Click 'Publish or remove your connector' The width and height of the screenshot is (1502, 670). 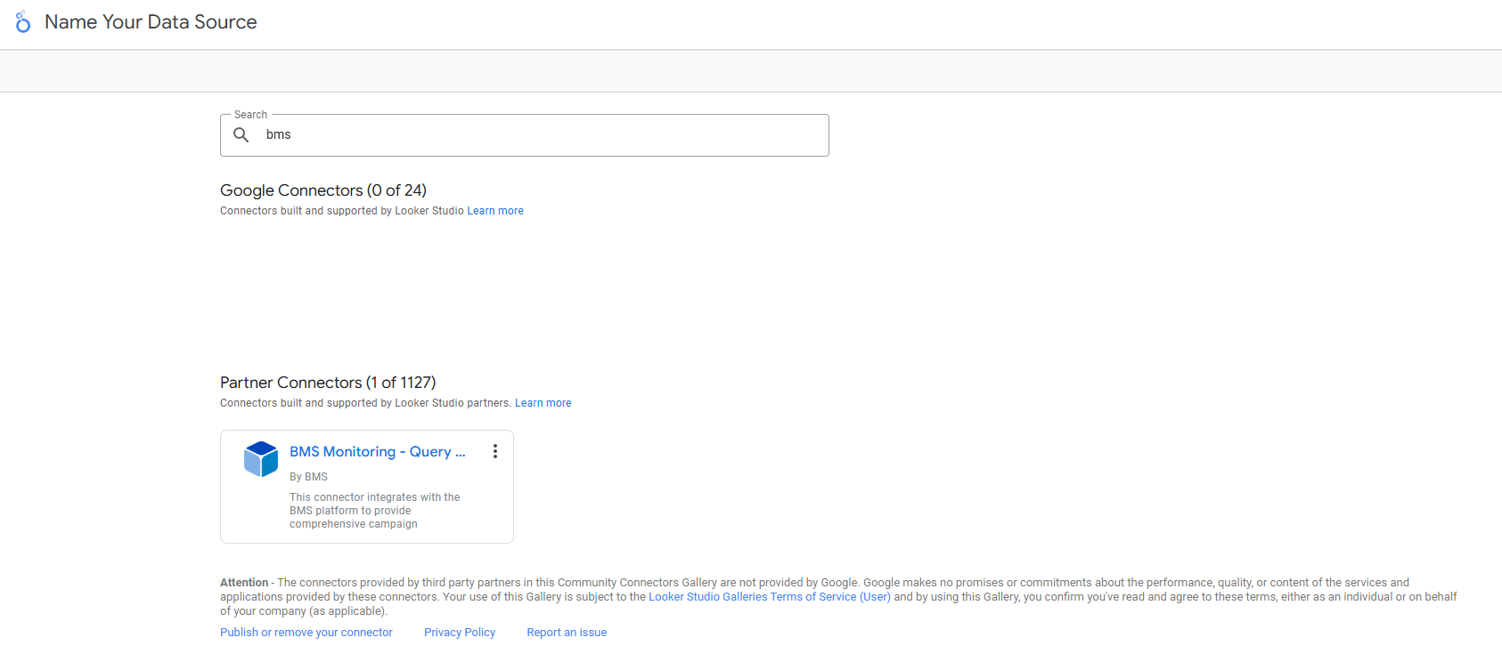(x=306, y=633)
